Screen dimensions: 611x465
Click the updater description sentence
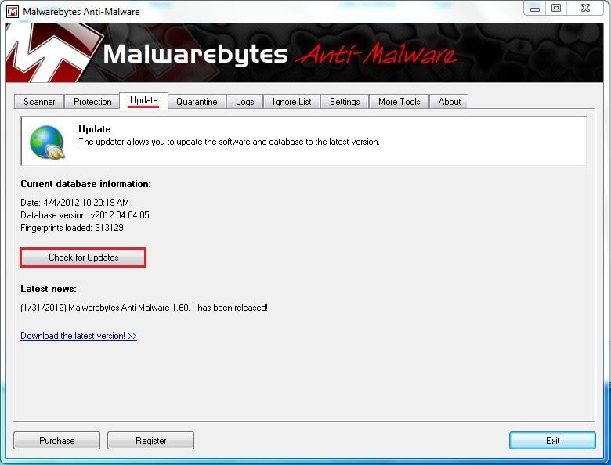pyautogui.click(x=229, y=142)
